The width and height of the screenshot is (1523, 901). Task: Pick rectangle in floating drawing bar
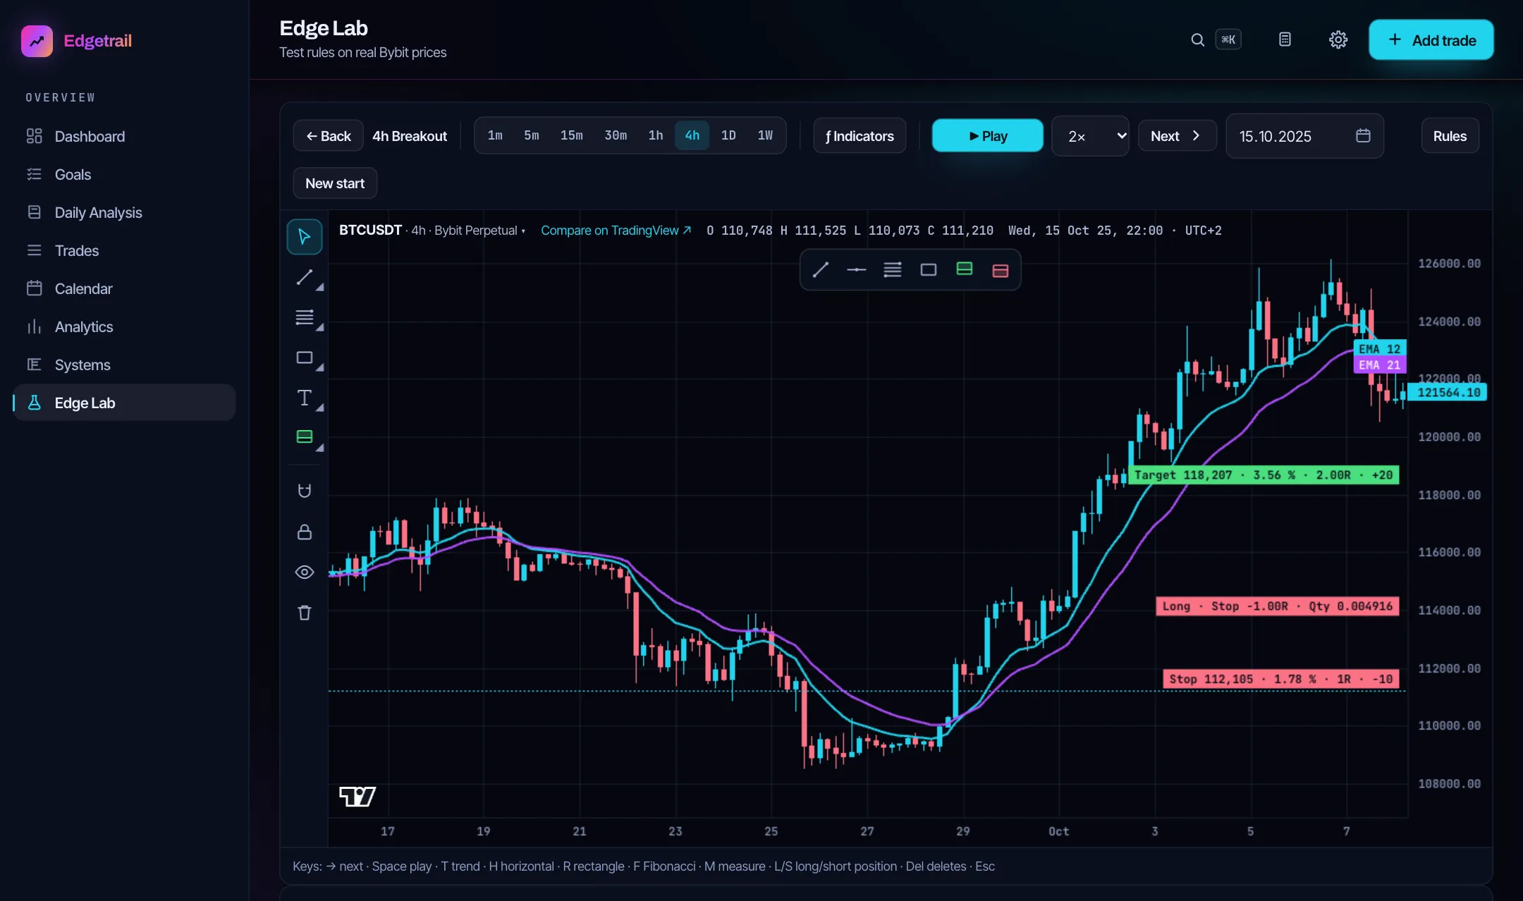[x=929, y=270]
